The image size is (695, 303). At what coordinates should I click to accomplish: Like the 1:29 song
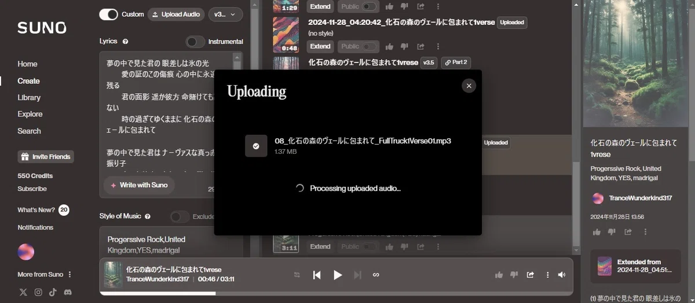point(389,6)
